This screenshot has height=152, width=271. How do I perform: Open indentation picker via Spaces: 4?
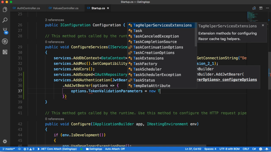(210, 149)
